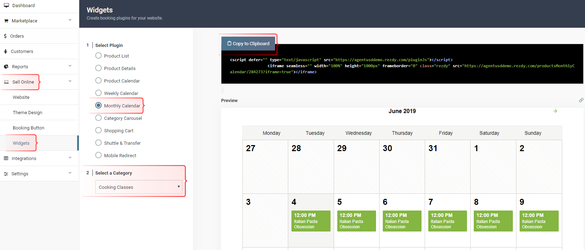The width and height of the screenshot is (585, 250).
Task: Select the Product Calendar radio button
Action: pyautogui.click(x=98, y=80)
